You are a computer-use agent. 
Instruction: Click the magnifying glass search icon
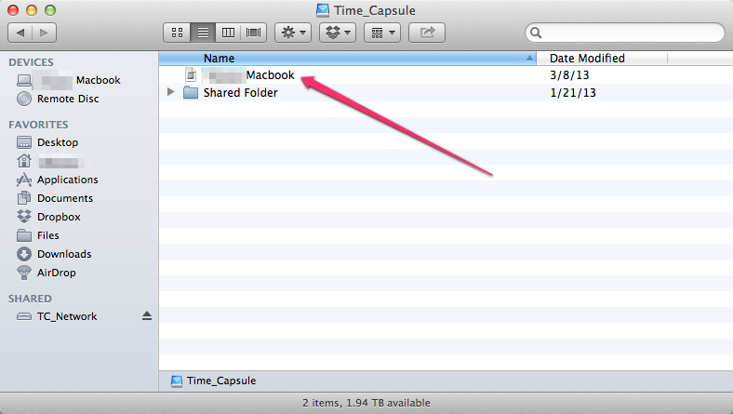tap(536, 33)
